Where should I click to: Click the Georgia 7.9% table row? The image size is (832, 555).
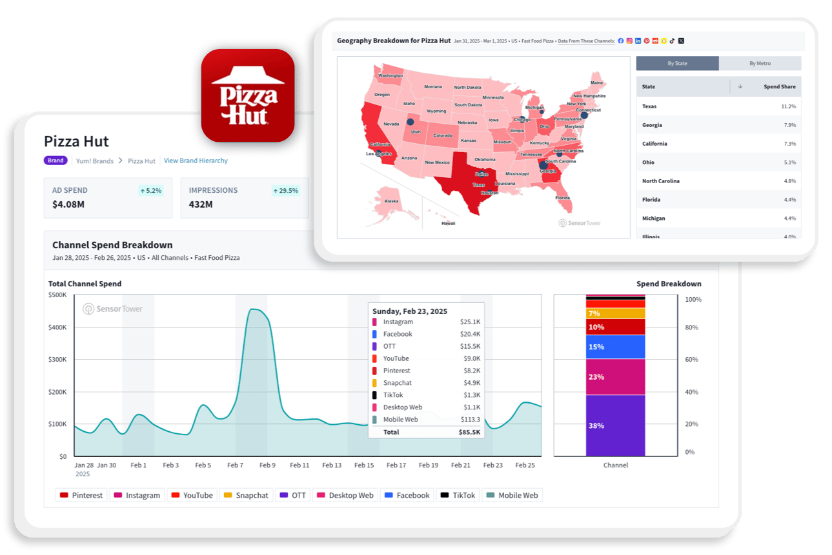pyautogui.click(x=718, y=125)
